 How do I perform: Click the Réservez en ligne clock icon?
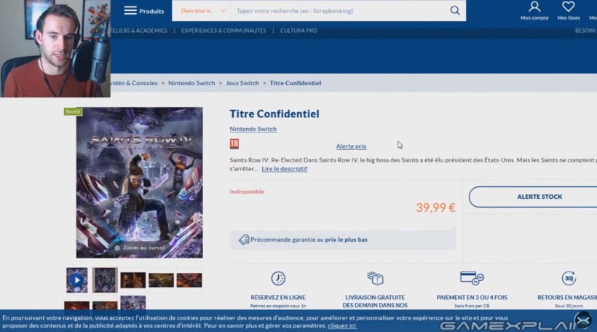278,278
